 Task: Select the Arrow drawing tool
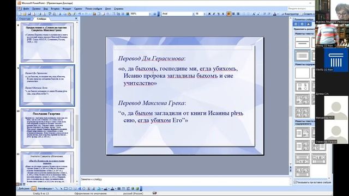tap(61, 188)
